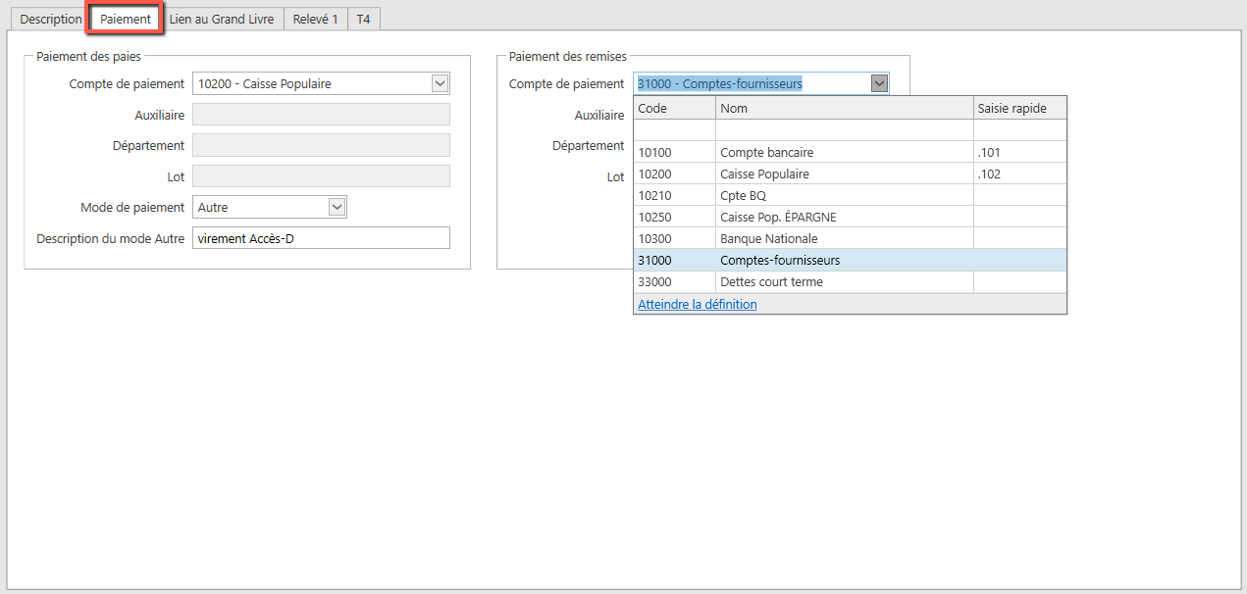Image resolution: width=1247 pixels, height=594 pixels.
Task: Click the Autre value in Mode de paiement
Action: (213, 207)
